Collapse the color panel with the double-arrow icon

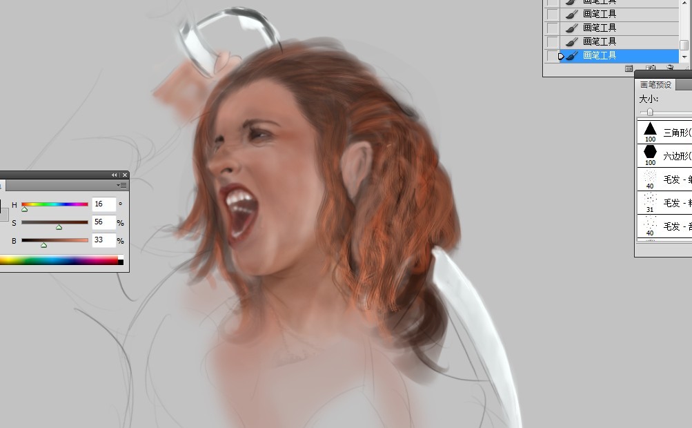coord(114,175)
